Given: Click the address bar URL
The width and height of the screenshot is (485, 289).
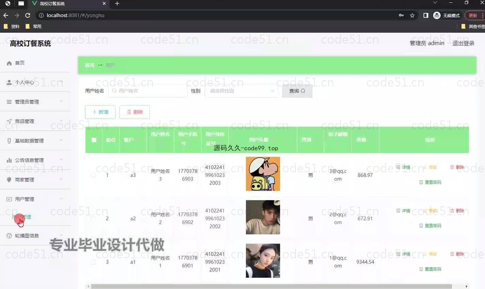Looking at the screenshot, I should (x=76, y=15).
